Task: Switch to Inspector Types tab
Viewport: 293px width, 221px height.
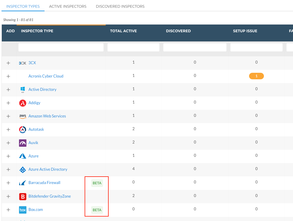Action: click(23, 6)
